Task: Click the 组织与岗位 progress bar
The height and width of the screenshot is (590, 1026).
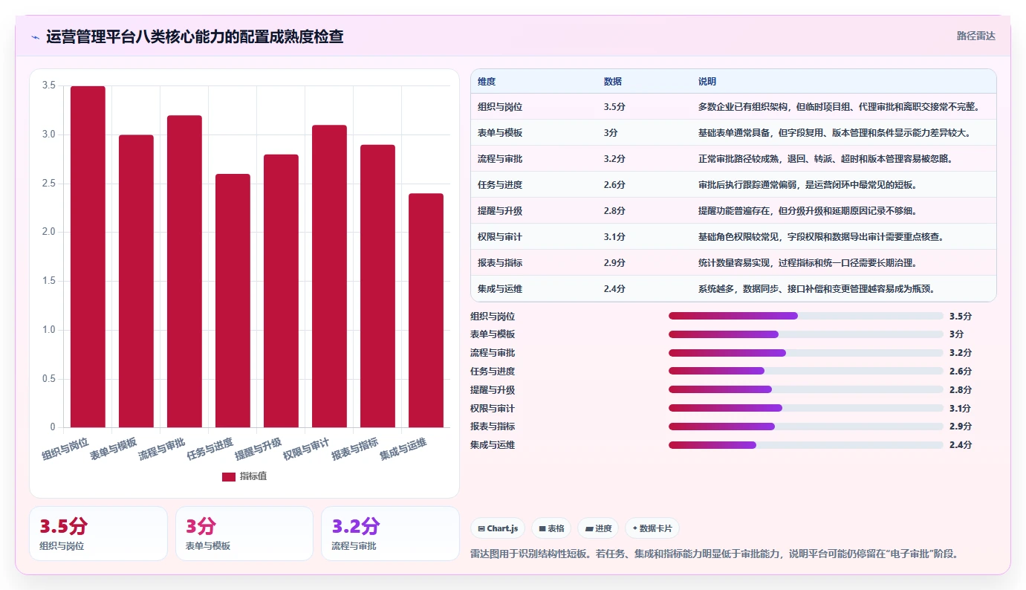Action: pyautogui.click(x=806, y=316)
